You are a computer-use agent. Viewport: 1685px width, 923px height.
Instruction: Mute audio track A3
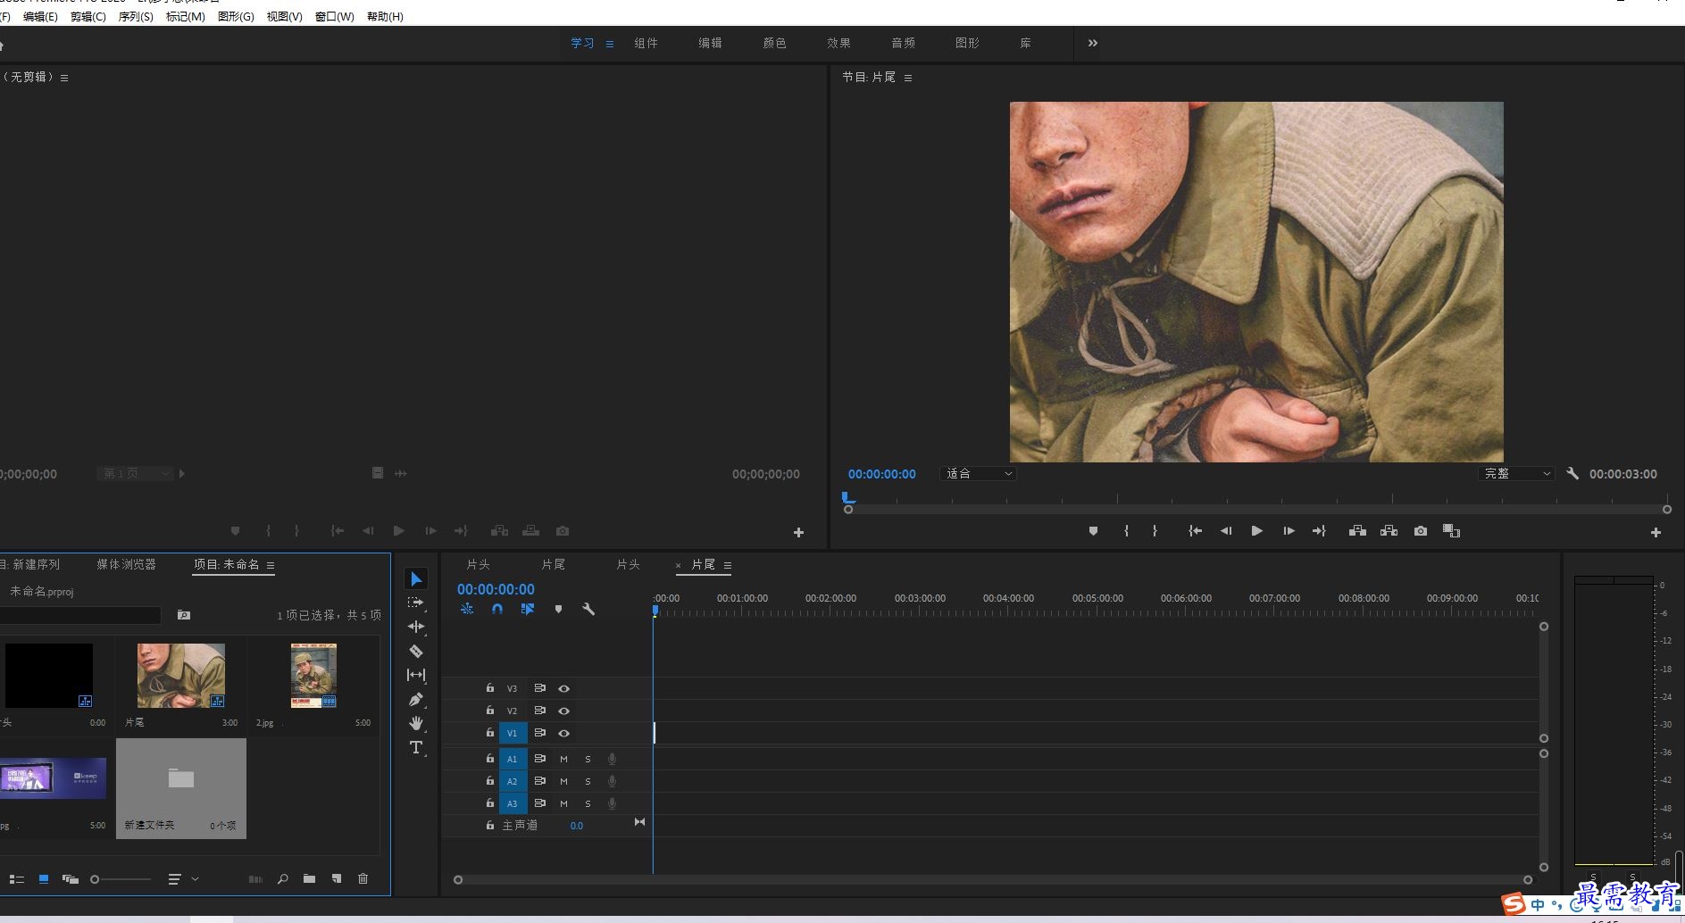563,803
